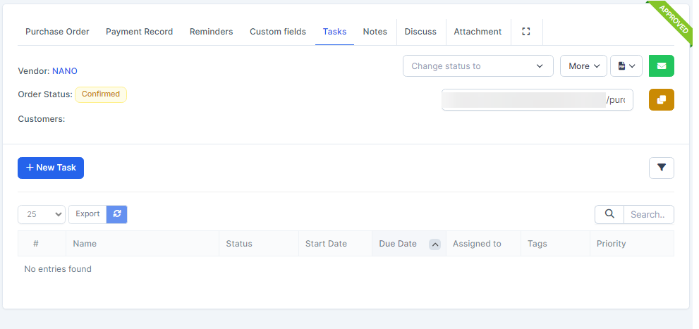Create a New Task
Viewport: 699px width, 329px height.
[51, 168]
